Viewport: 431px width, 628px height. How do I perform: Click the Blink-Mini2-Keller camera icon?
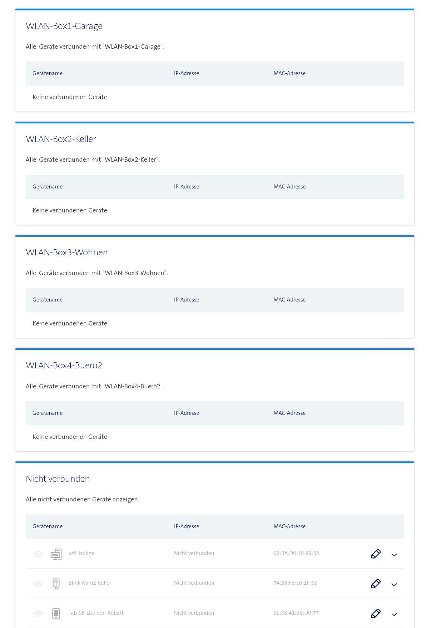coord(56,583)
